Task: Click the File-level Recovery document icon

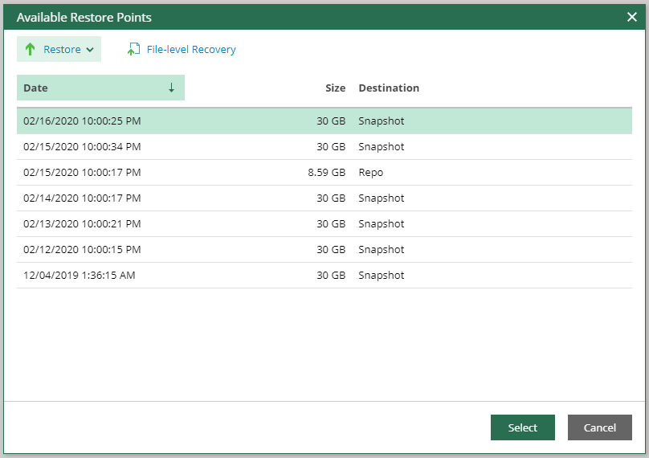Action: (133, 49)
